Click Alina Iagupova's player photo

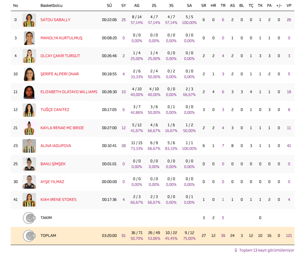(x=29, y=146)
